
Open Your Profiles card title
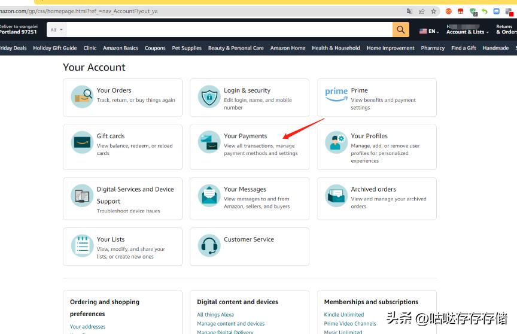pos(369,136)
